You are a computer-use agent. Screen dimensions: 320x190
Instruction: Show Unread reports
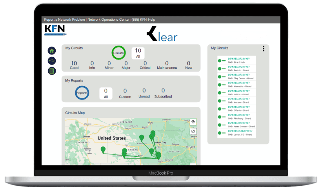tap(144, 93)
